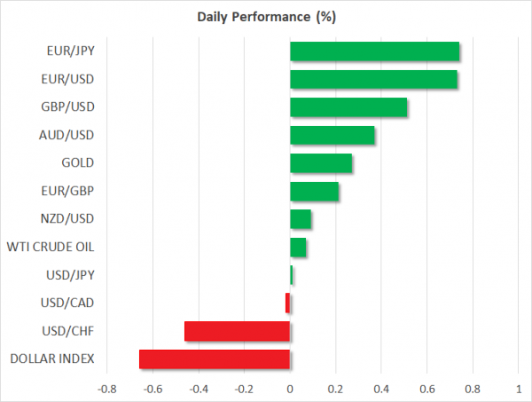Select the WTI CRUDE OIL text label
532x402 pixels.
[x=50, y=248]
